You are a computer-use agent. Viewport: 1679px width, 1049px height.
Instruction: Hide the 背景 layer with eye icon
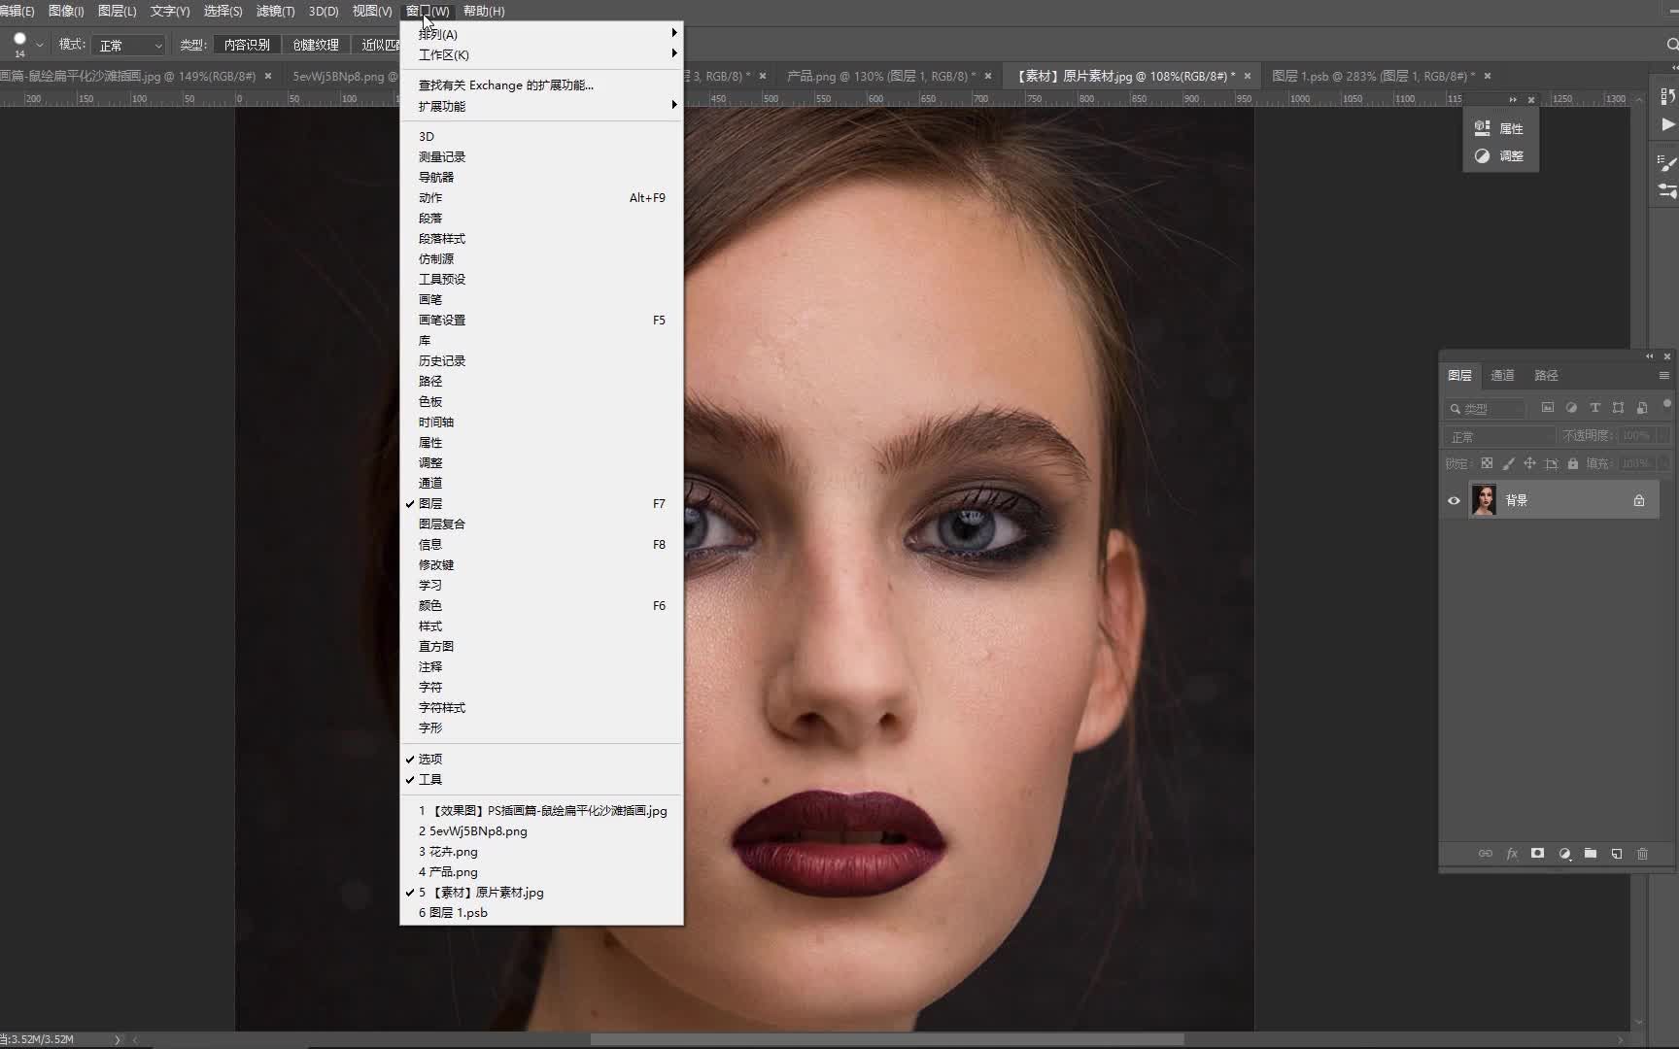pyautogui.click(x=1454, y=501)
